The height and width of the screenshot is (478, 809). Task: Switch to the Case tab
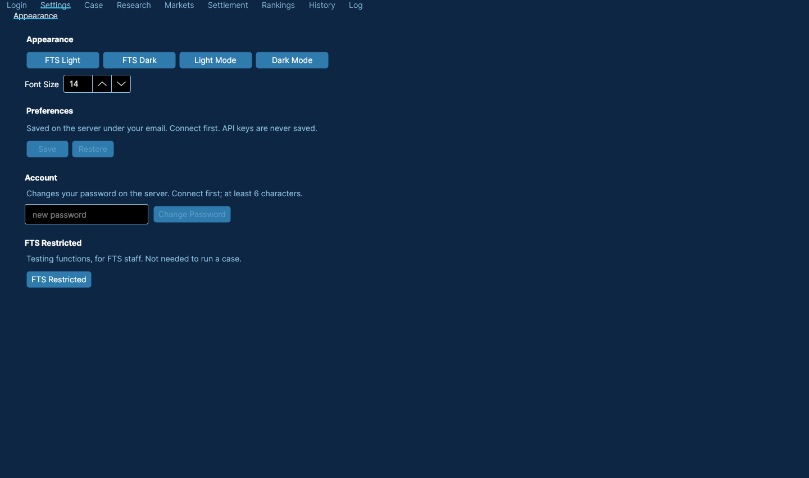[94, 5]
